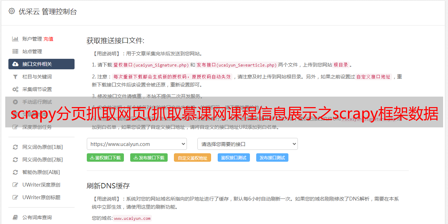Click the blue 发布接口测试 button
Viewport: 448px width, 224px height.
coord(272,157)
